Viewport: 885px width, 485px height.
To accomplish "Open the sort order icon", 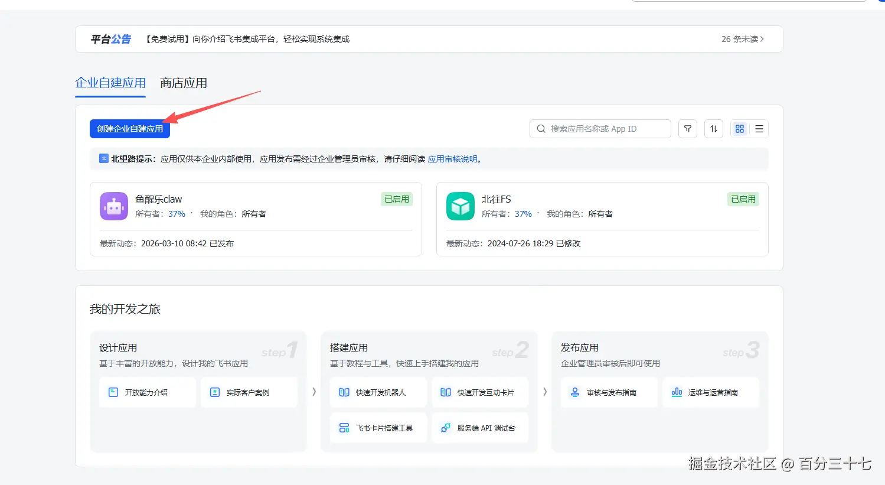I will point(714,129).
